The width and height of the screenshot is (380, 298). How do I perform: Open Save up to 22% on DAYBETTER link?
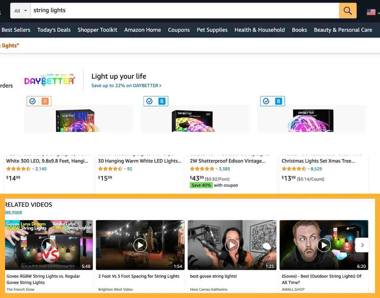[x=126, y=85]
